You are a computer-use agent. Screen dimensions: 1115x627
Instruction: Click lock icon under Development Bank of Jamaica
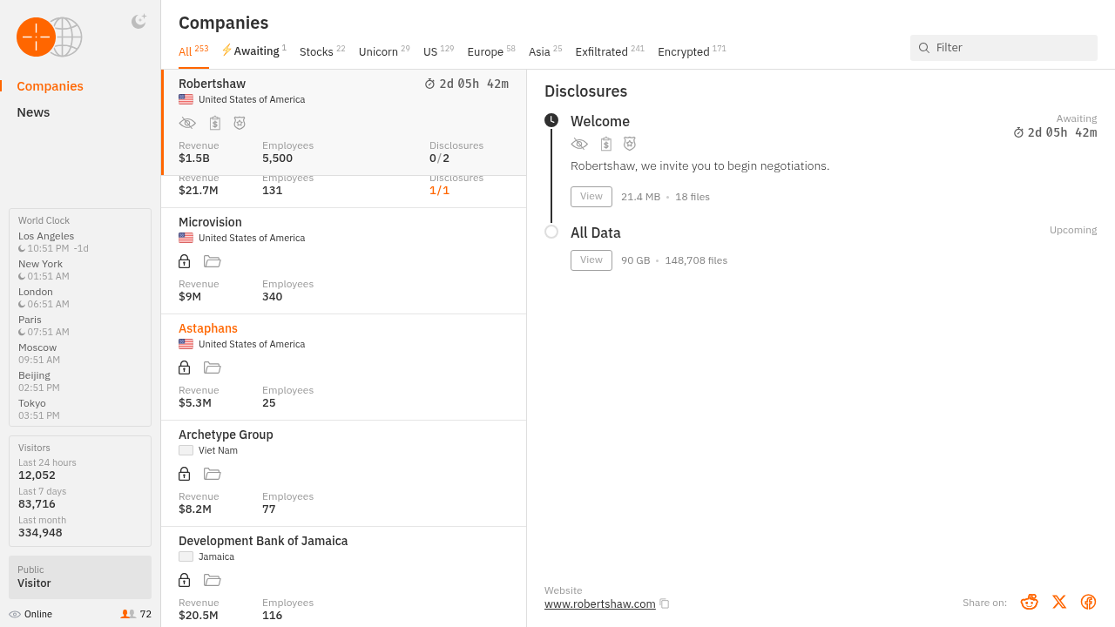184,580
